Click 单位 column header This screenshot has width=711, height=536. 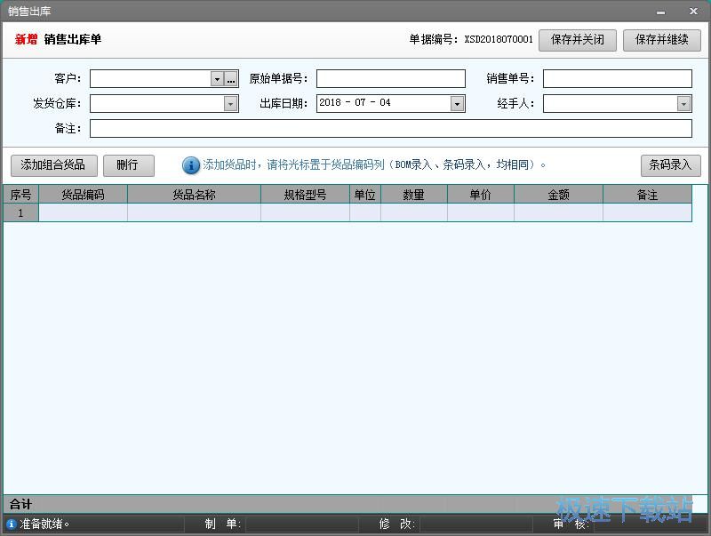pos(365,195)
